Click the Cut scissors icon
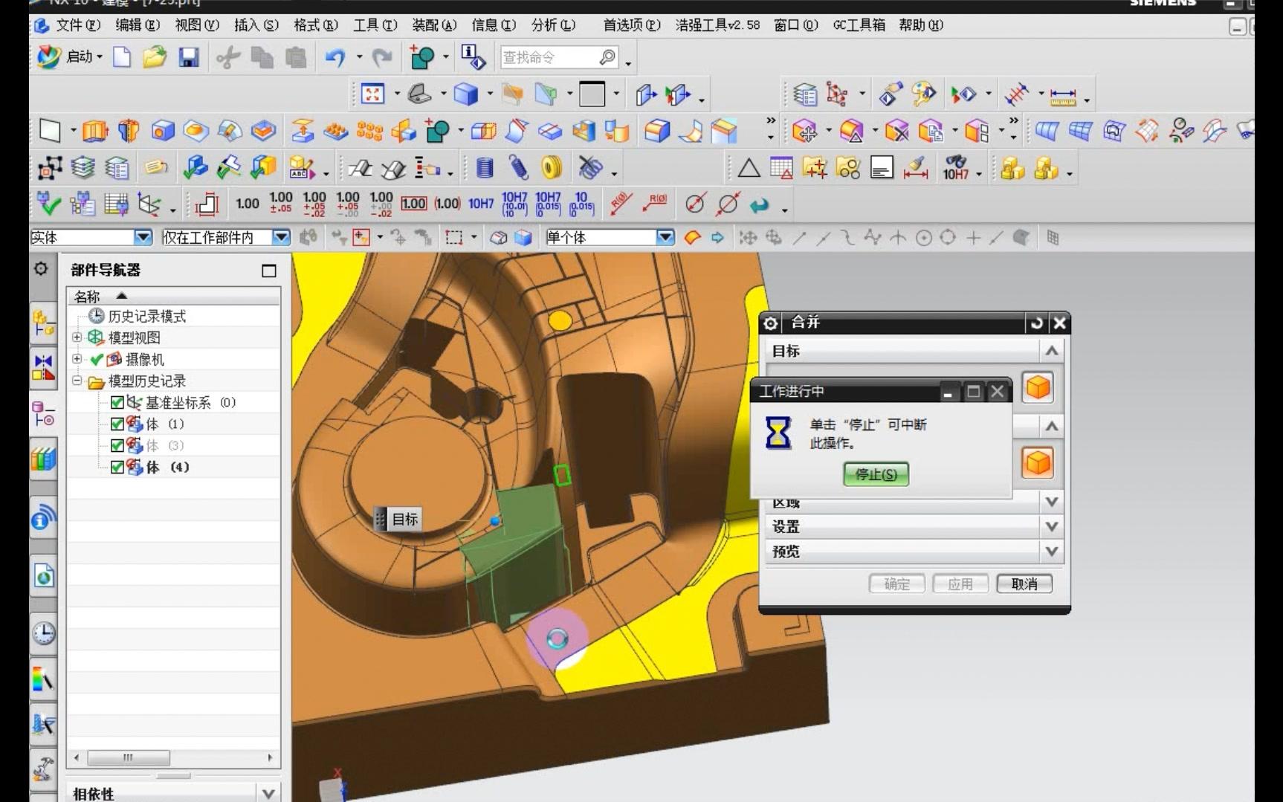Screen dimensions: 1283x802 pos(228,57)
